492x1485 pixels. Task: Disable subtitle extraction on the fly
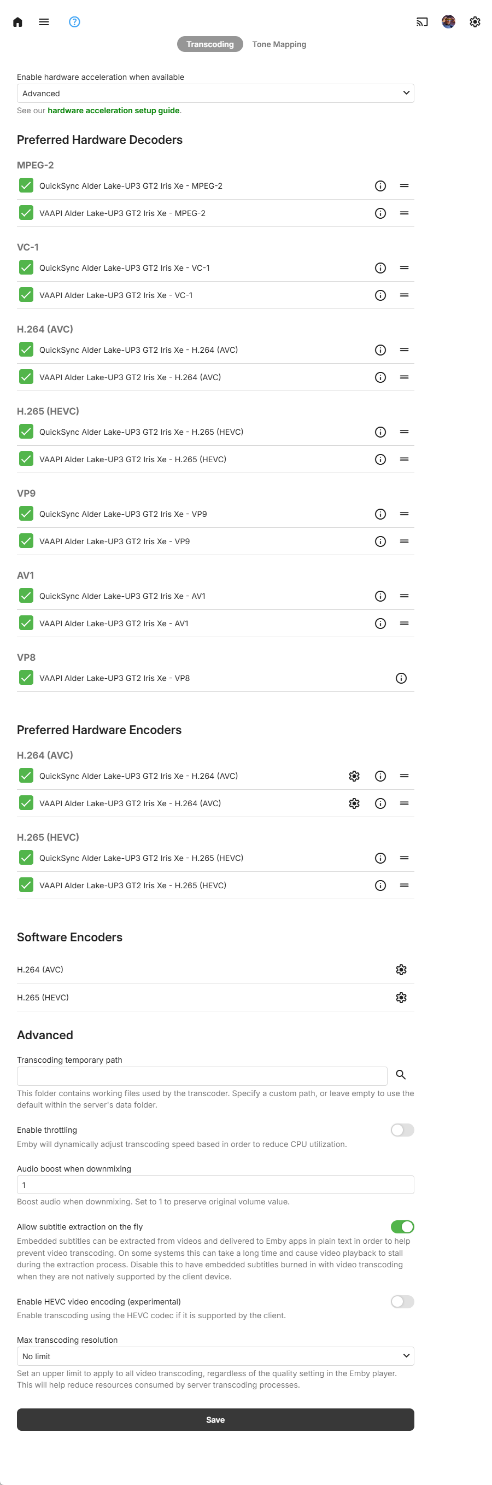click(x=402, y=1227)
